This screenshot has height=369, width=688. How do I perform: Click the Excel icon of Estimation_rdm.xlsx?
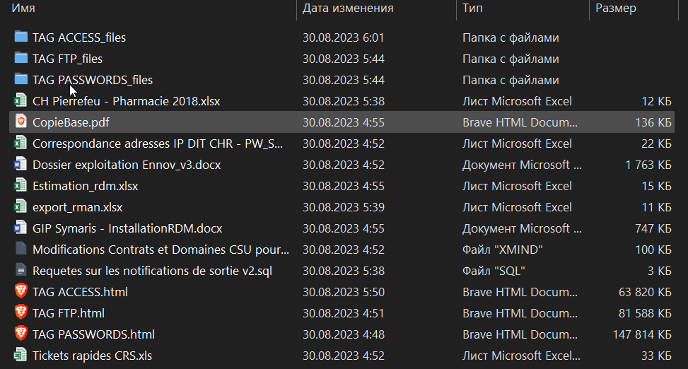pyautogui.click(x=21, y=184)
